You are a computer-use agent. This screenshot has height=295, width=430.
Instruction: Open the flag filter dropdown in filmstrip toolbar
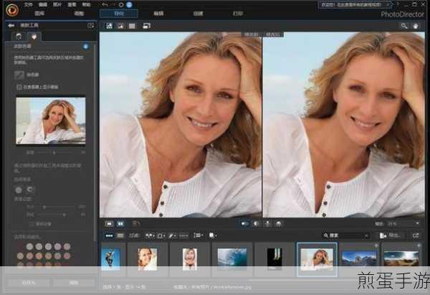point(150,235)
